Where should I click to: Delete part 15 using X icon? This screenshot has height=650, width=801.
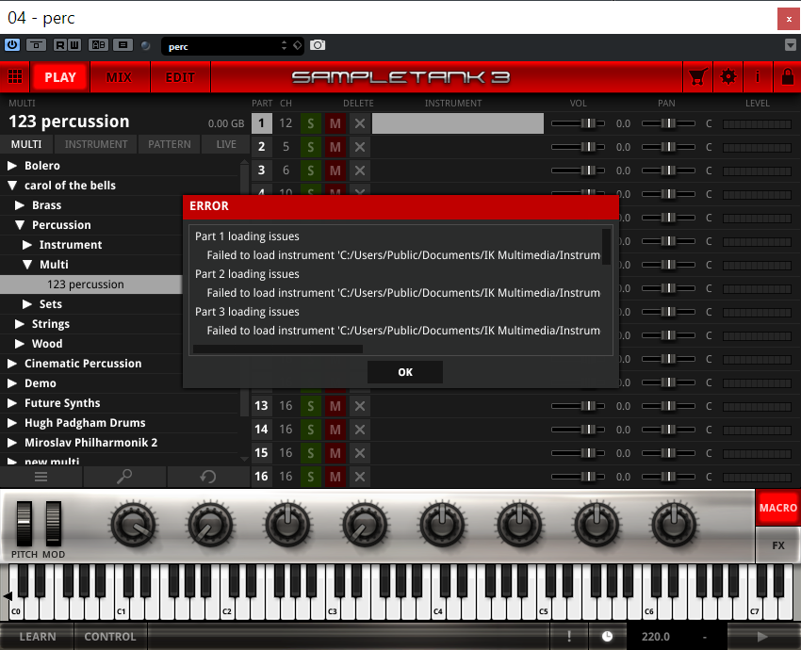360,453
